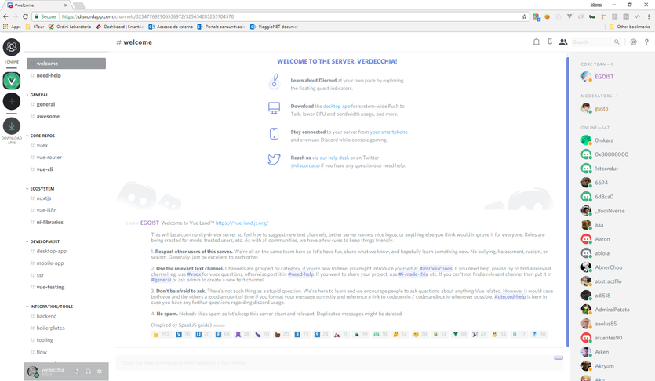Click the emoji picker button in message box

click(558, 357)
